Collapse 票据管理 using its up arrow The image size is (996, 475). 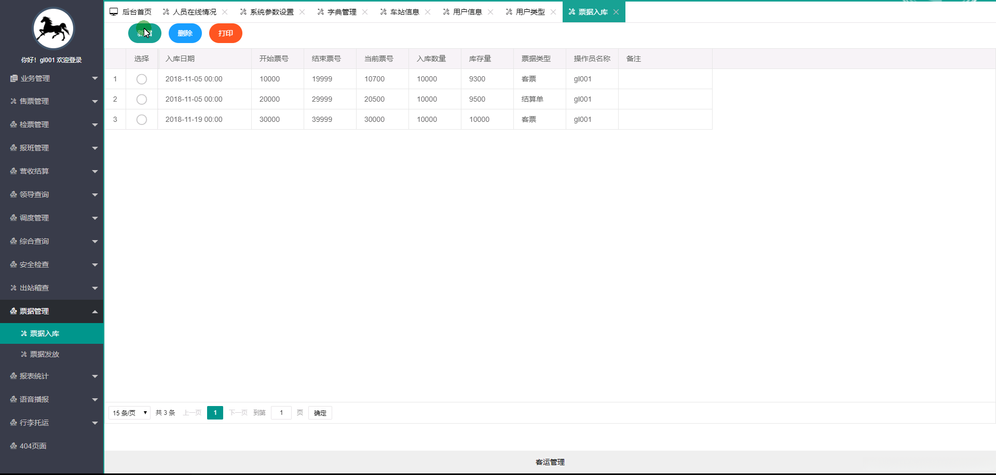pyautogui.click(x=95, y=311)
